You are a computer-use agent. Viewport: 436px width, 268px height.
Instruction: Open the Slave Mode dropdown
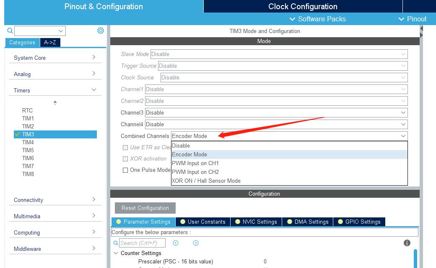[279, 54]
